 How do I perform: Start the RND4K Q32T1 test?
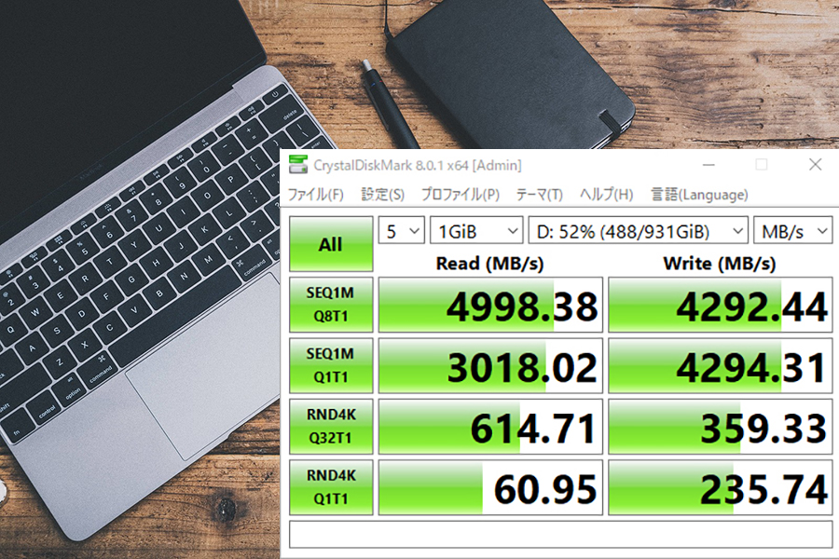coord(331,427)
